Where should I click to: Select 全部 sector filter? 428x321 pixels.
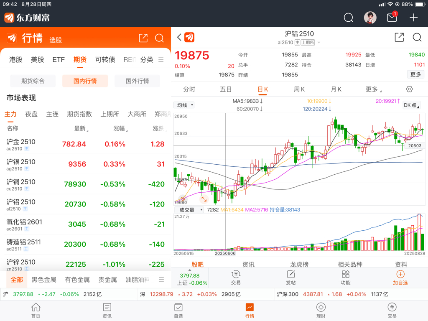[17, 280]
